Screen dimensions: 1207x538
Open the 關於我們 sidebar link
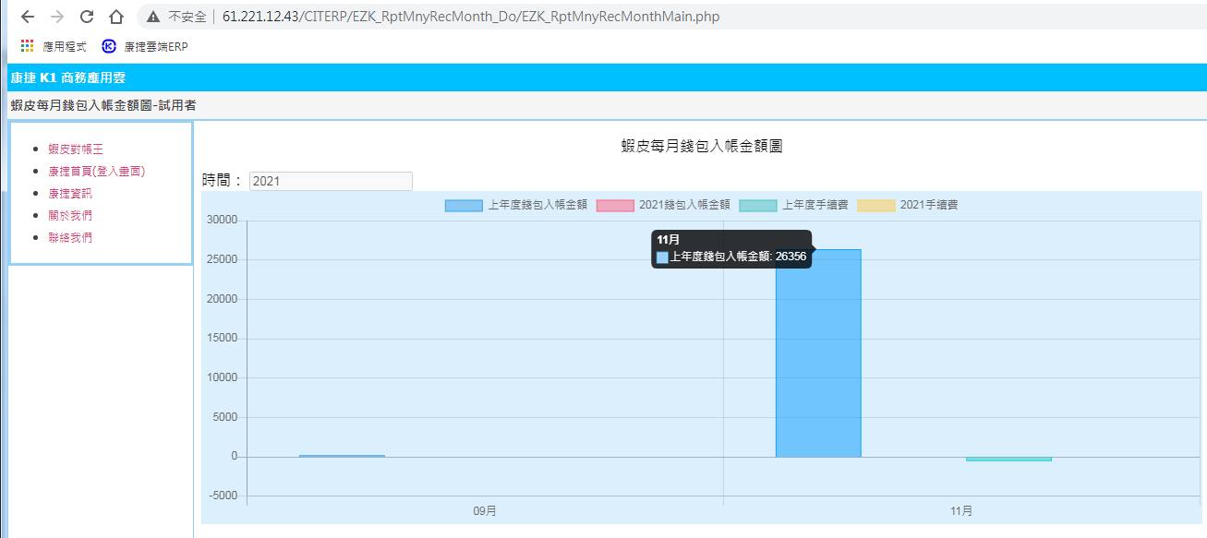tap(70, 215)
